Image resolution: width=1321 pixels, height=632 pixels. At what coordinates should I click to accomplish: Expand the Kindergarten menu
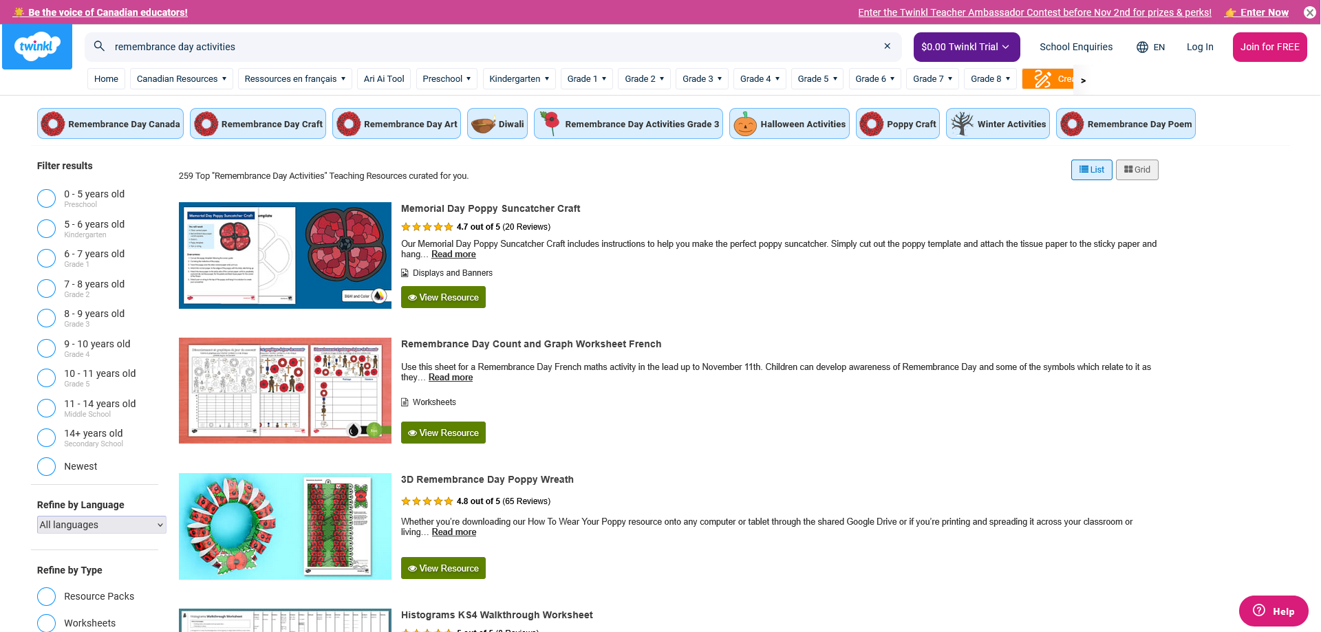pyautogui.click(x=519, y=79)
